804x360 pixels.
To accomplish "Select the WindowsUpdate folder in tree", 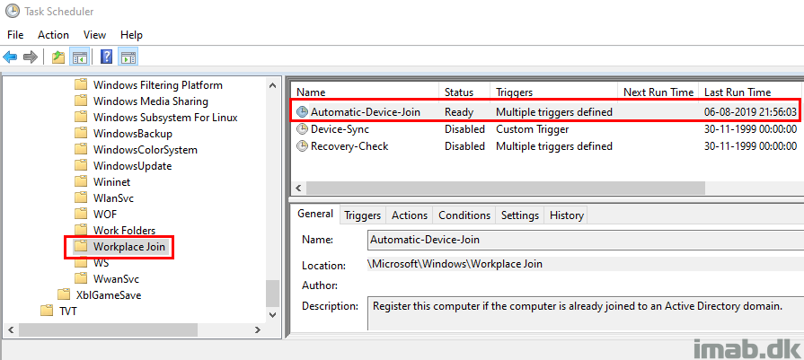I will coord(132,166).
